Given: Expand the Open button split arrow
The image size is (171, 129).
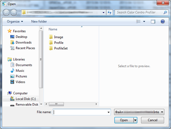Looking at the screenshot, I should (x=135, y=120).
